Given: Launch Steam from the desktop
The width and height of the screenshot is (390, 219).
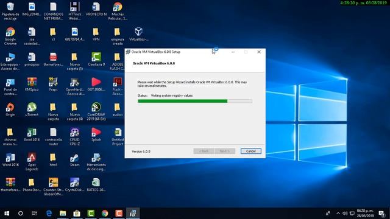Looking at the screenshot, I should [74, 160].
